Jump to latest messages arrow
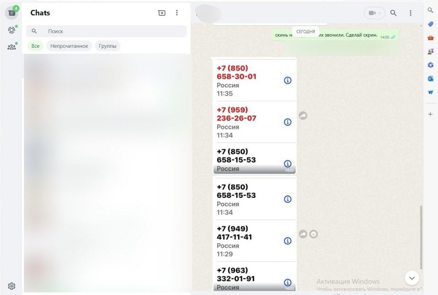The width and height of the screenshot is (438, 295). click(412, 278)
